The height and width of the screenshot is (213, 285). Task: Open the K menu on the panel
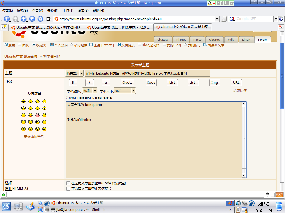click(x=6, y=206)
